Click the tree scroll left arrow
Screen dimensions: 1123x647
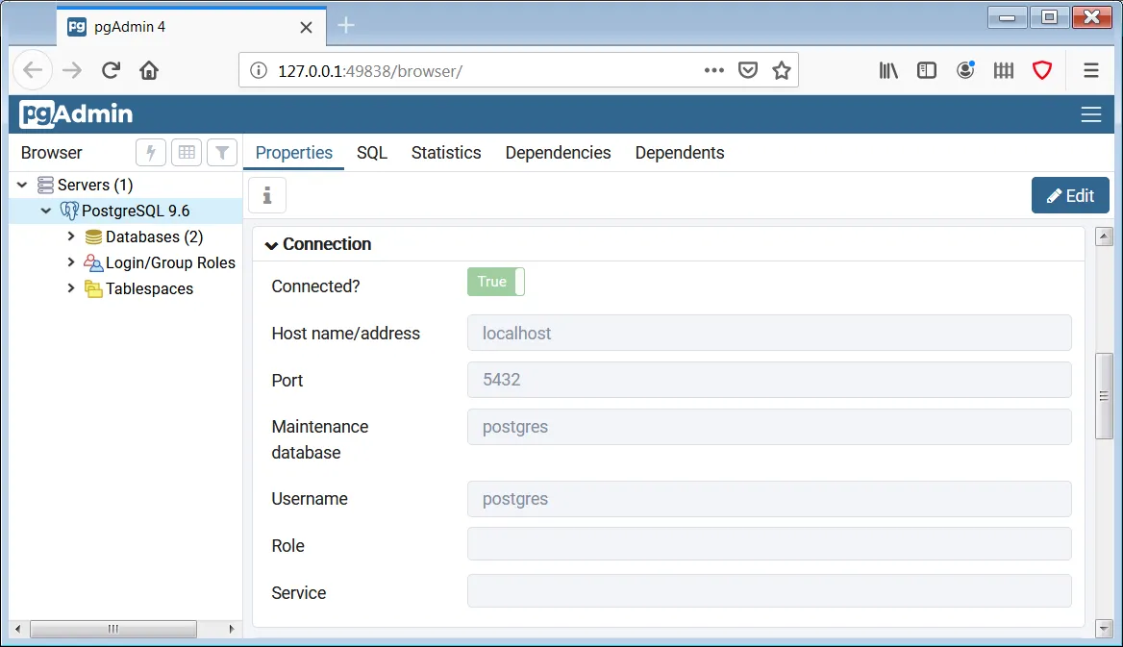(x=18, y=629)
